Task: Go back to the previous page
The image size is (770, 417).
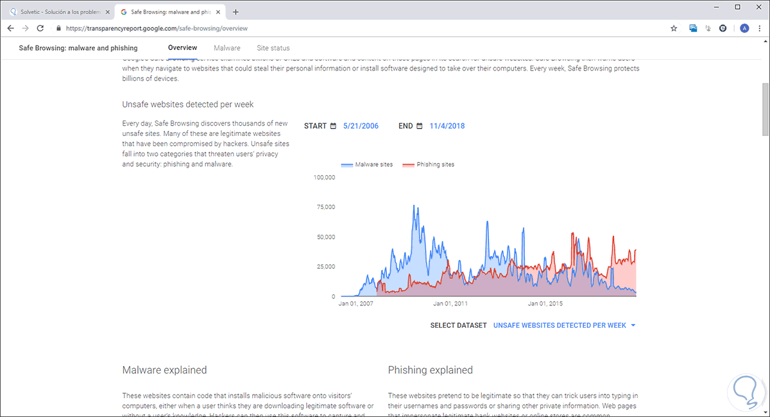Action: pos(11,28)
